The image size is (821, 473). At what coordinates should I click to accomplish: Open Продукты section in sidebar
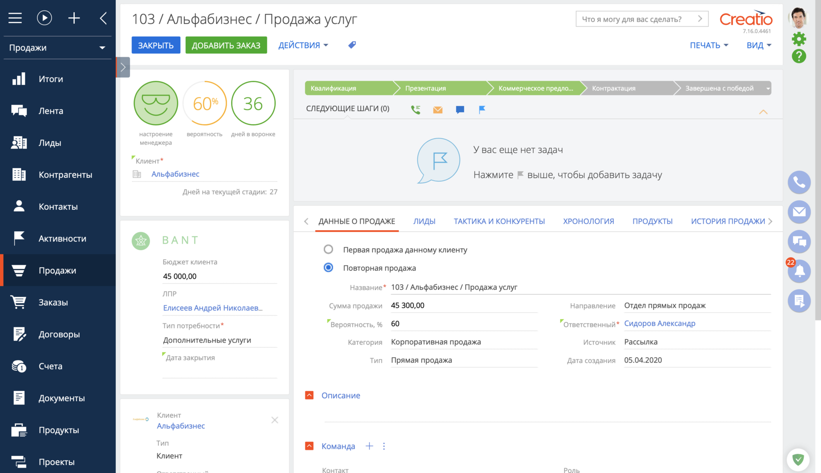tap(58, 430)
